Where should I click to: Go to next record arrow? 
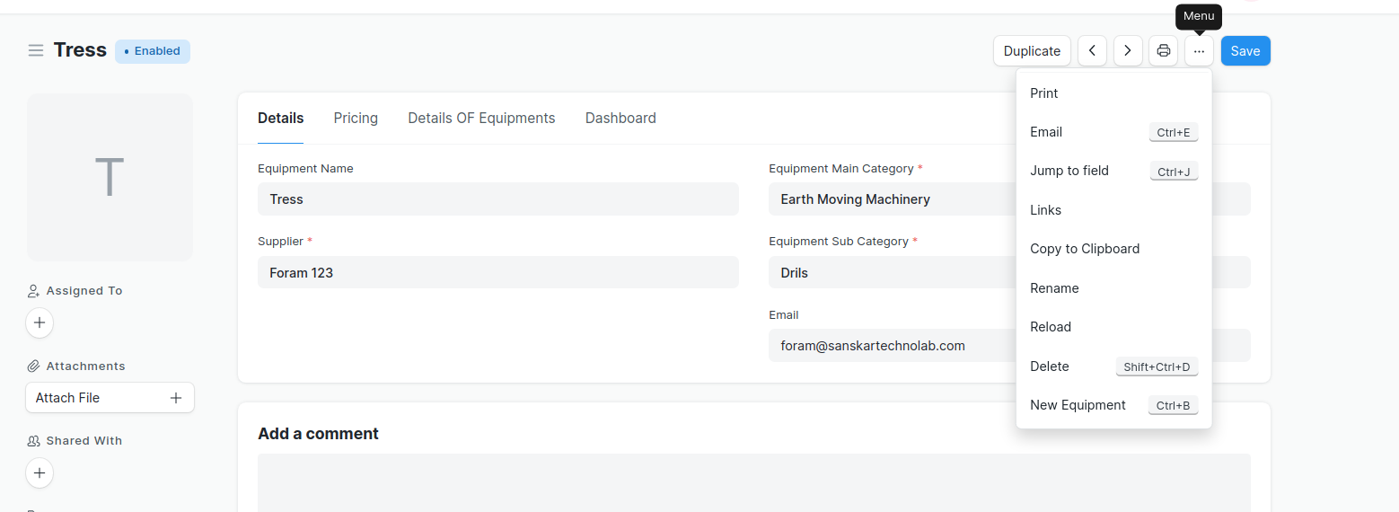(1128, 51)
